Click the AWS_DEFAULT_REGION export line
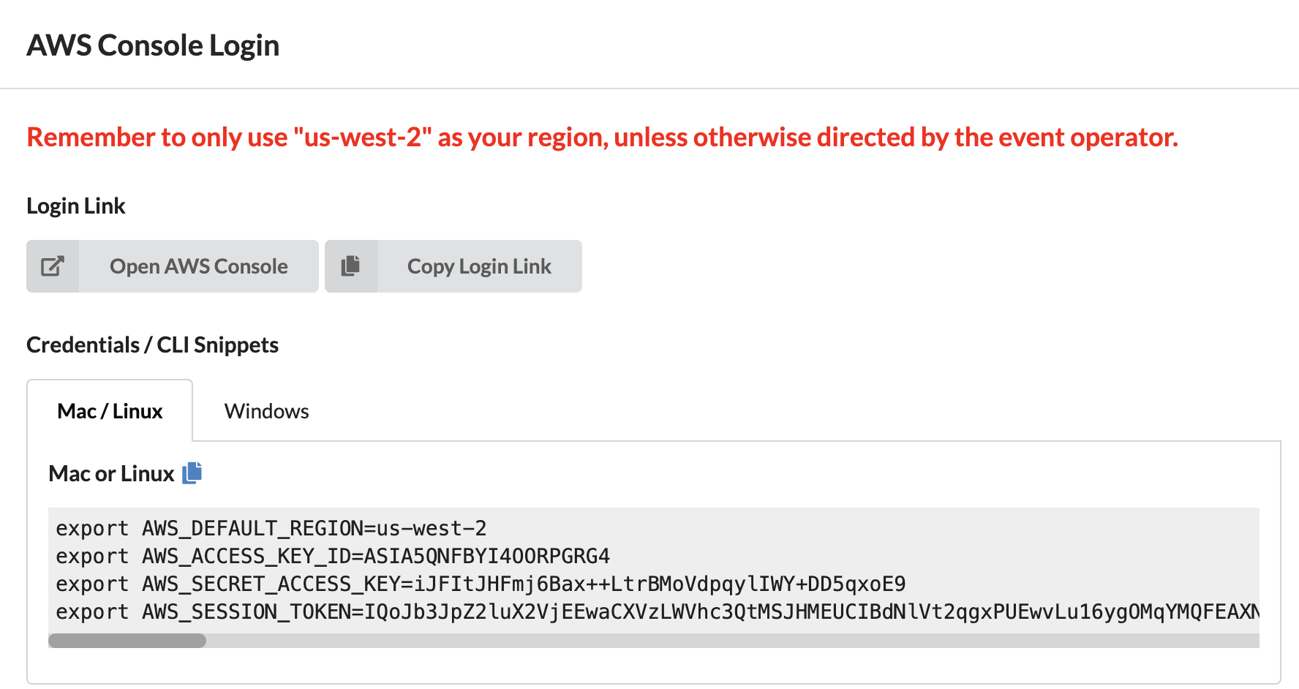 tap(271, 528)
